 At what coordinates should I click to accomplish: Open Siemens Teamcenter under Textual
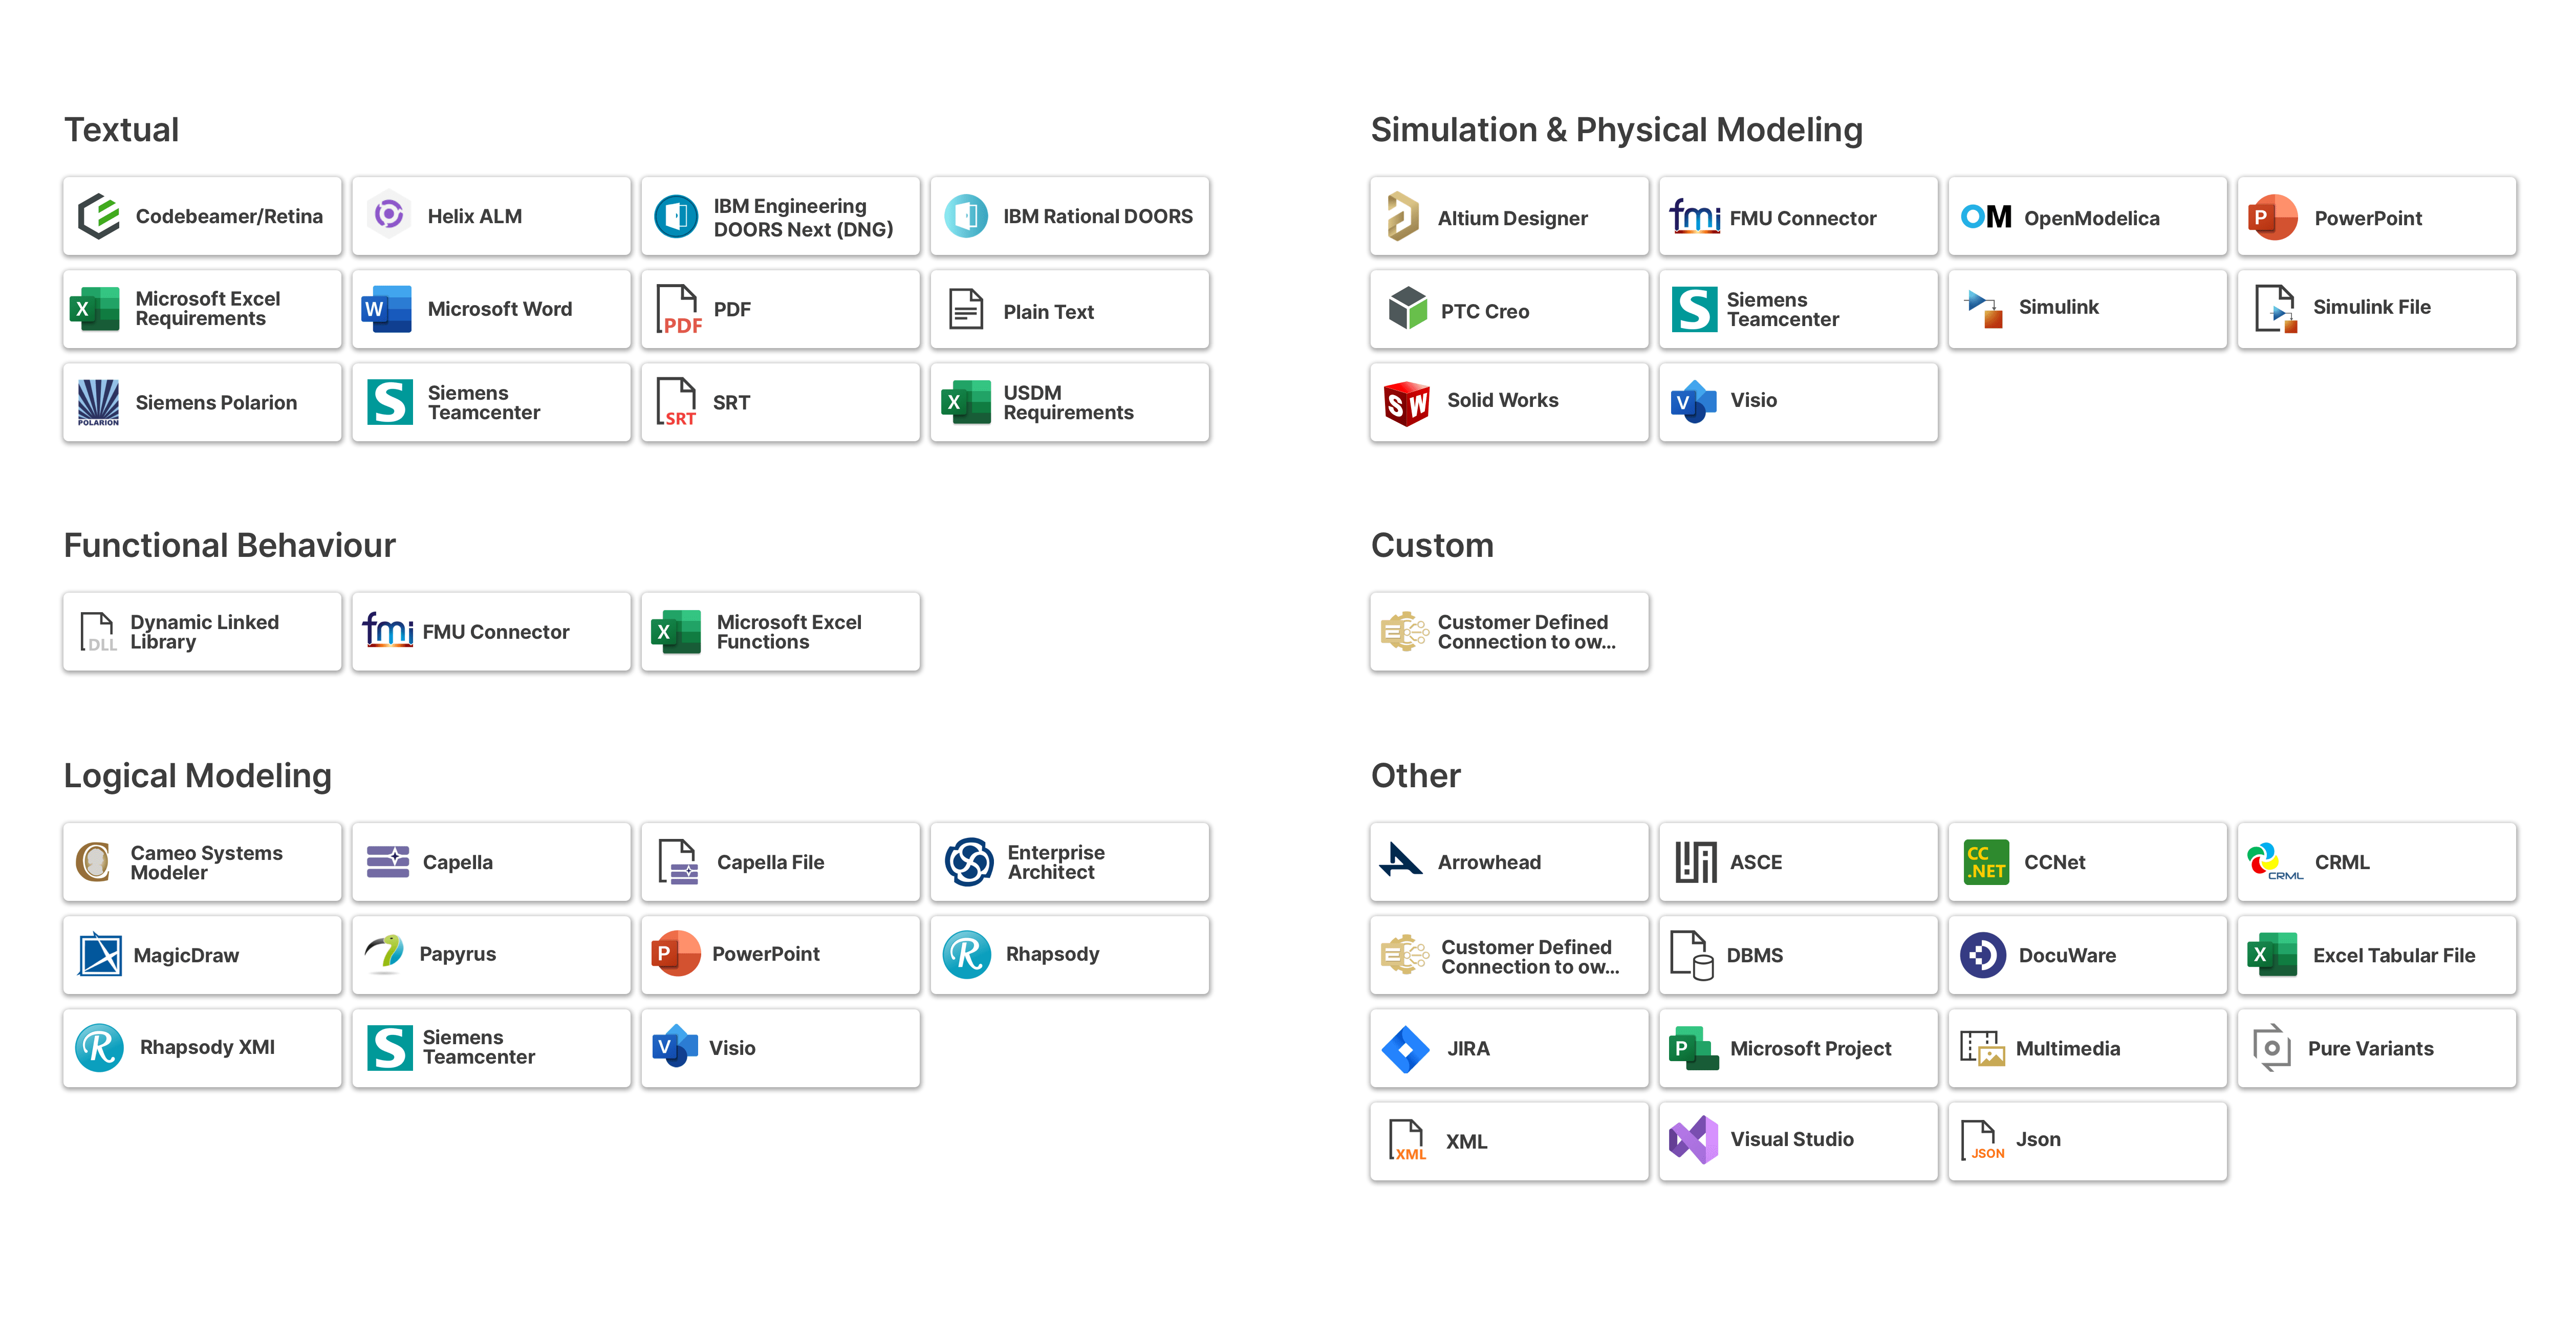[491, 402]
